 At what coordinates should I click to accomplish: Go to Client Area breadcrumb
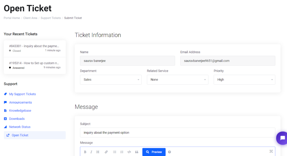point(30,18)
